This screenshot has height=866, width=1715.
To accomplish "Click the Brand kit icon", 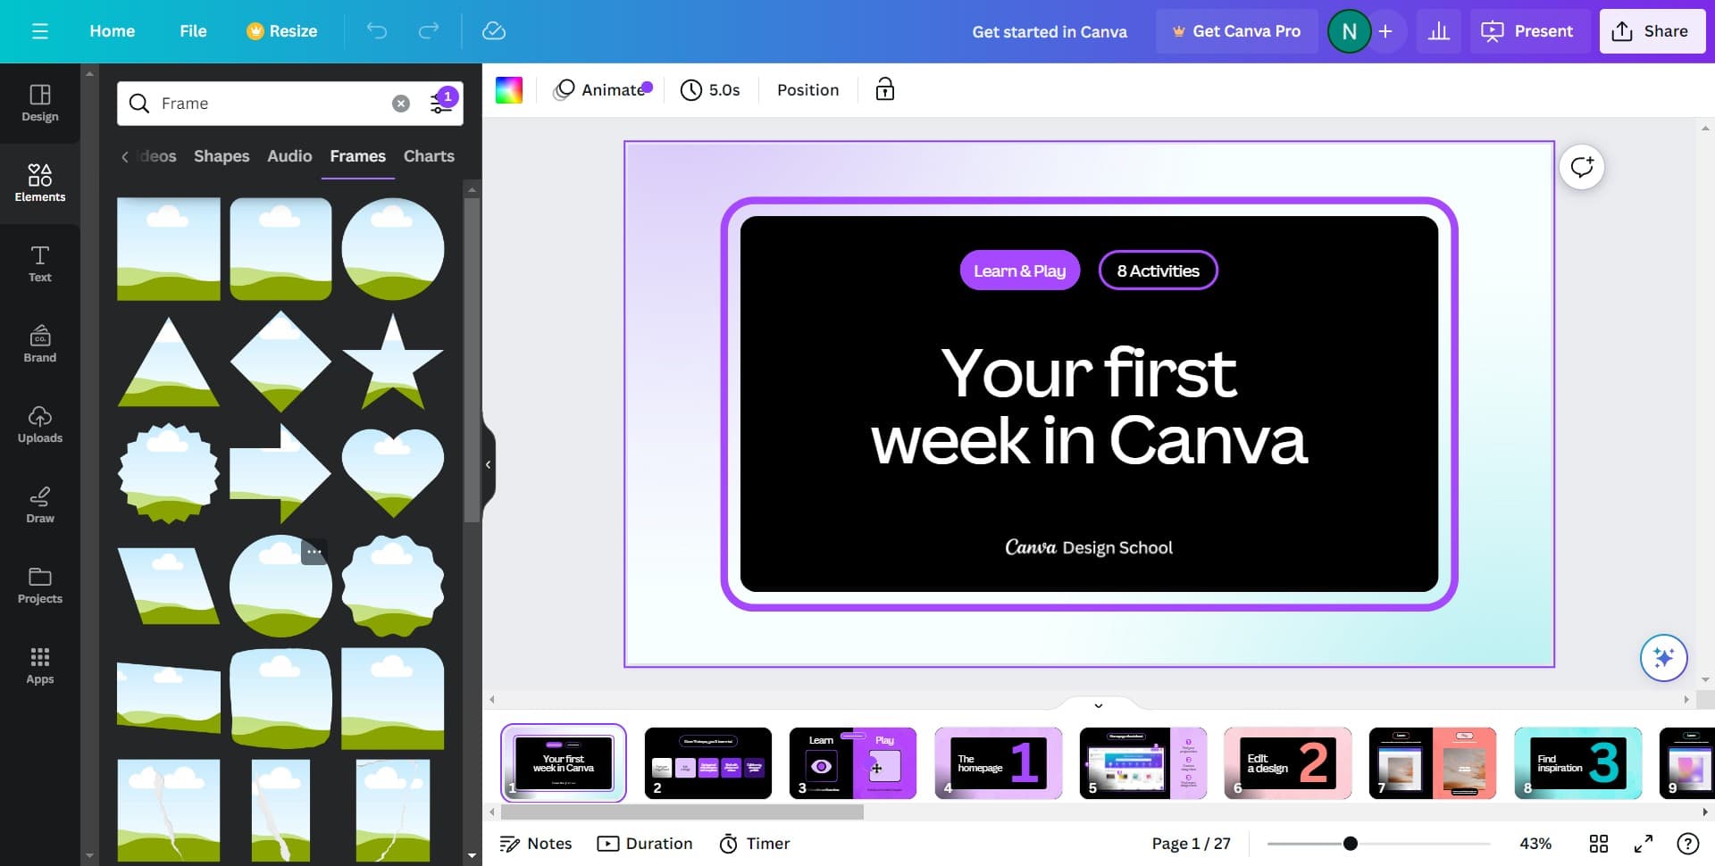I will (40, 344).
